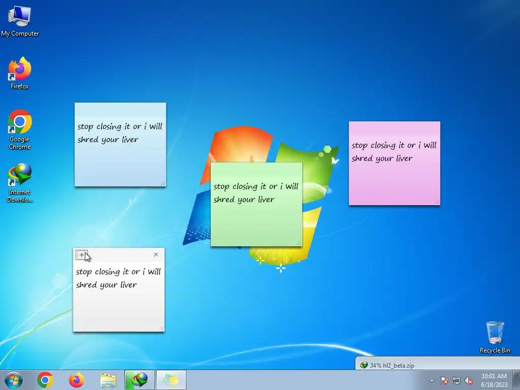Viewport: 520px width, 390px height.
Task: Open Firefox from the taskbar
Action: click(x=77, y=380)
